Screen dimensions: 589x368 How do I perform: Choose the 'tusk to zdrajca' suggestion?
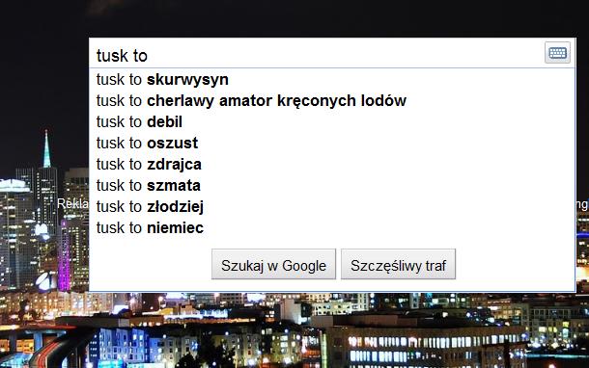click(x=332, y=164)
